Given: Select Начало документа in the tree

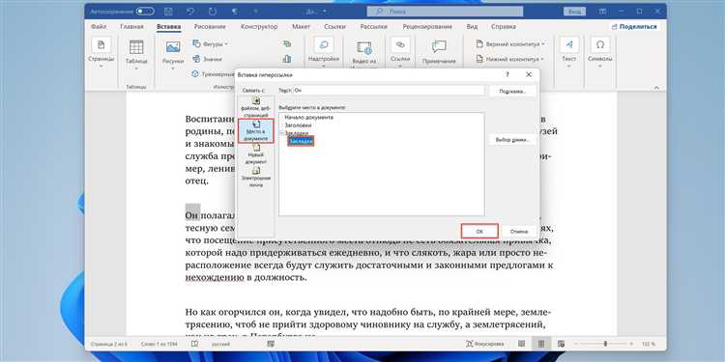Looking at the screenshot, I should (x=309, y=117).
